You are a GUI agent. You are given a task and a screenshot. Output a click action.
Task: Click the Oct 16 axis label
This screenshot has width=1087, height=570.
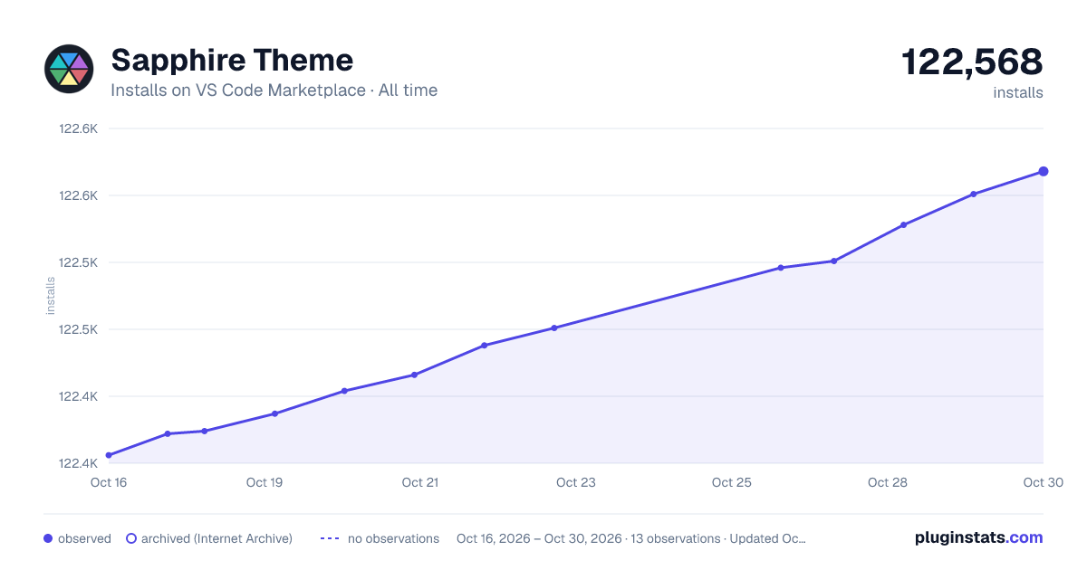point(109,482)
